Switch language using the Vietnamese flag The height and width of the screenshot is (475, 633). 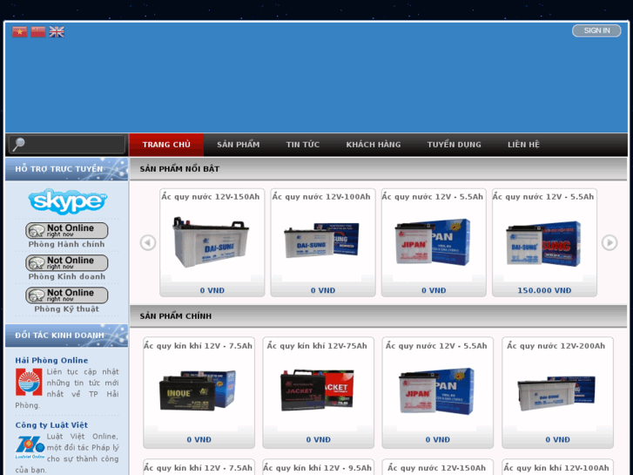click(x=20, y=31)
